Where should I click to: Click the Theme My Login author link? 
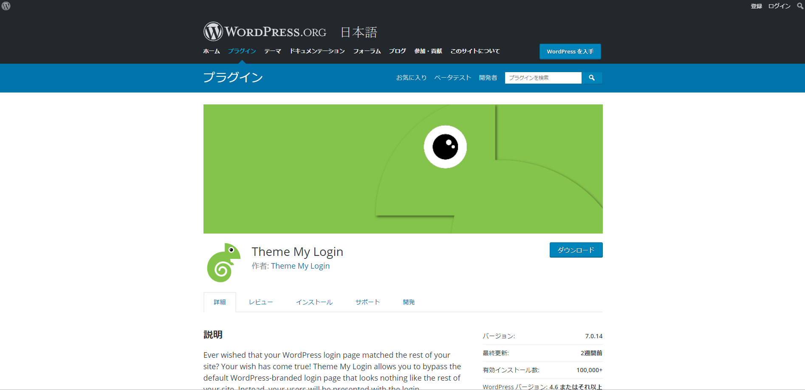coord(300,266)
